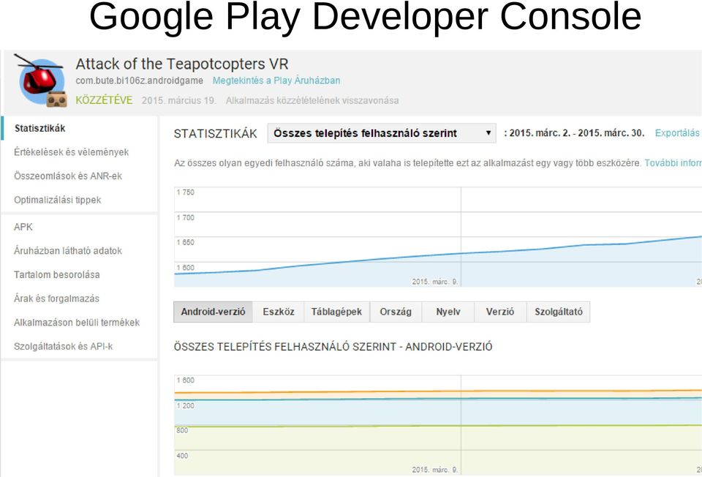702x477 pixels.
Task: Switch to the Táblagépek tab
Action: 336,312
